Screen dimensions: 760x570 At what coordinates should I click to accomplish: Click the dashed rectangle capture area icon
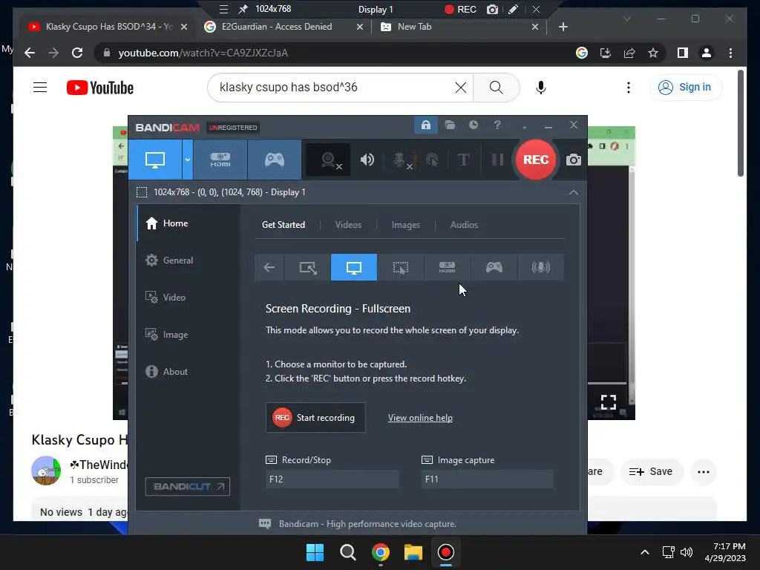point(142,192)
